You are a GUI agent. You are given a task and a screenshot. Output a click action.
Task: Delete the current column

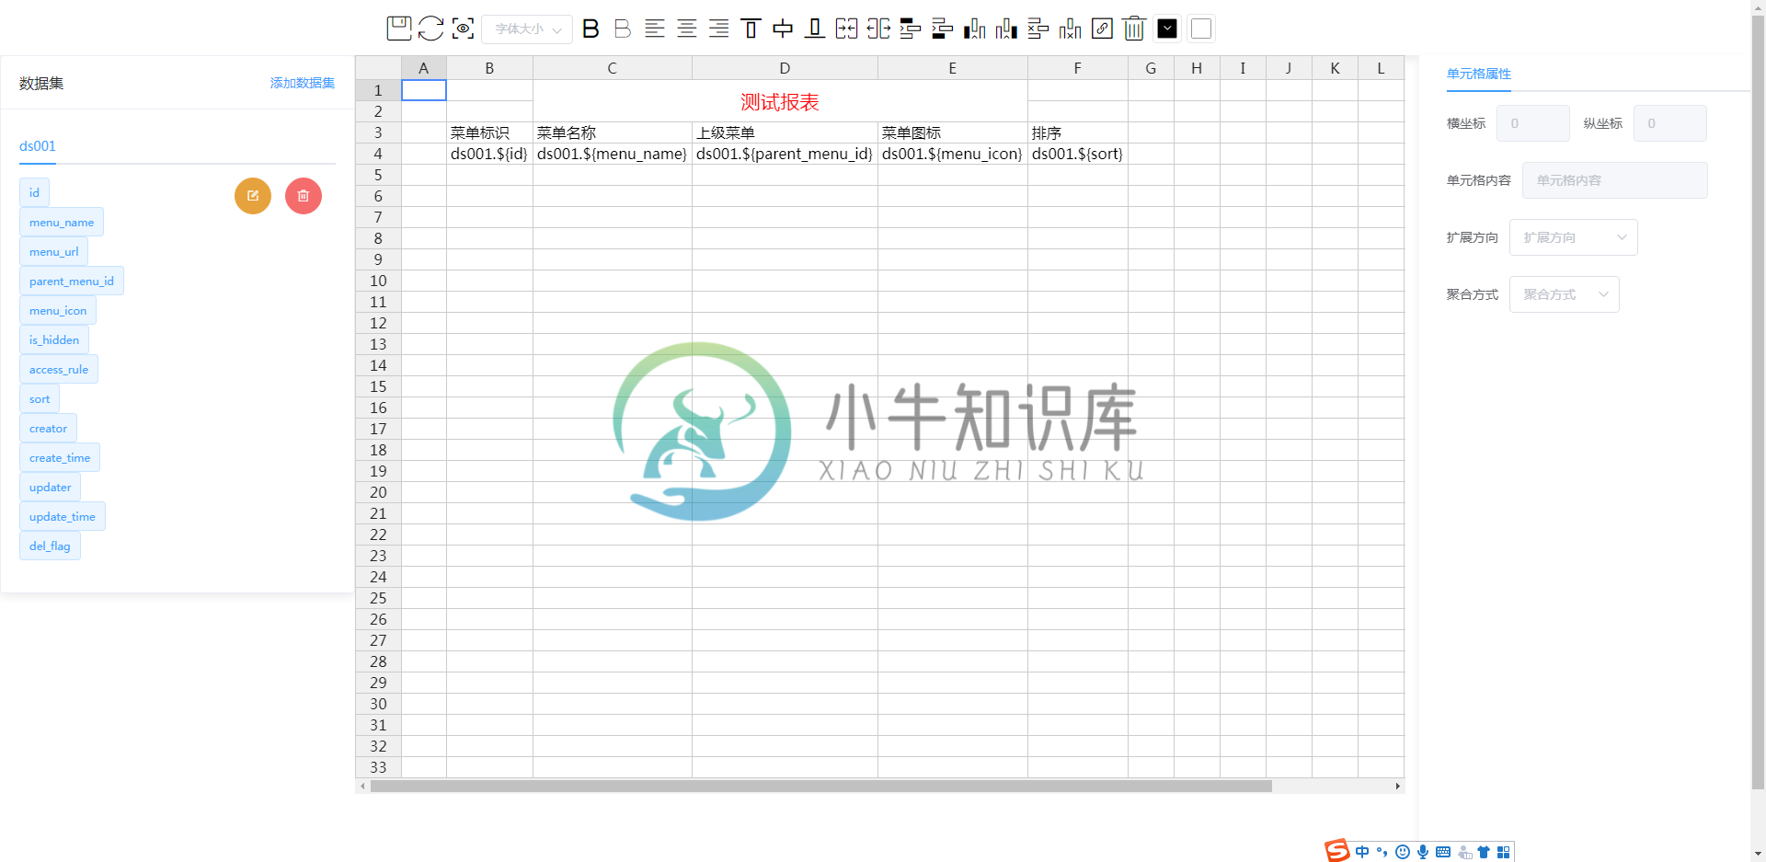(x=1071, y=29)
